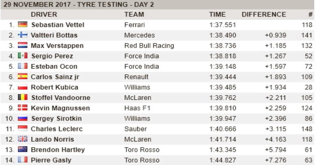316x165 pixels.
Task: Click the Mexican flag next to Sergio Perez
Action: coord(22,56)
